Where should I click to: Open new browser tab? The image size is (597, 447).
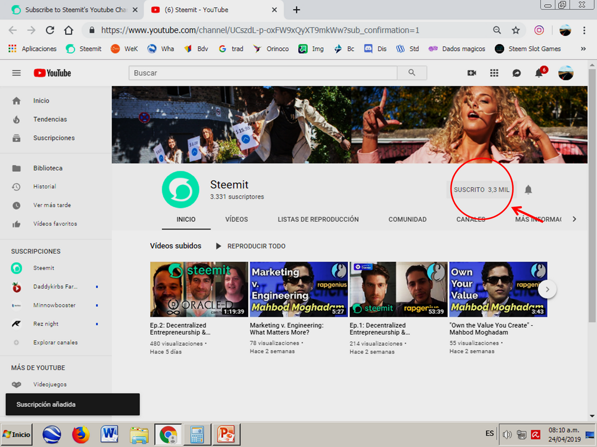pyautogui.click(x=297, y=10)
